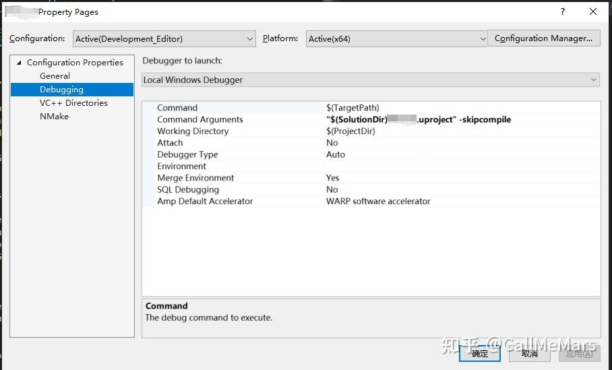Select NMake in the properties tree
Image resolution: width=612 pixels, height=370 pixels.
click(x=54, y=117)
